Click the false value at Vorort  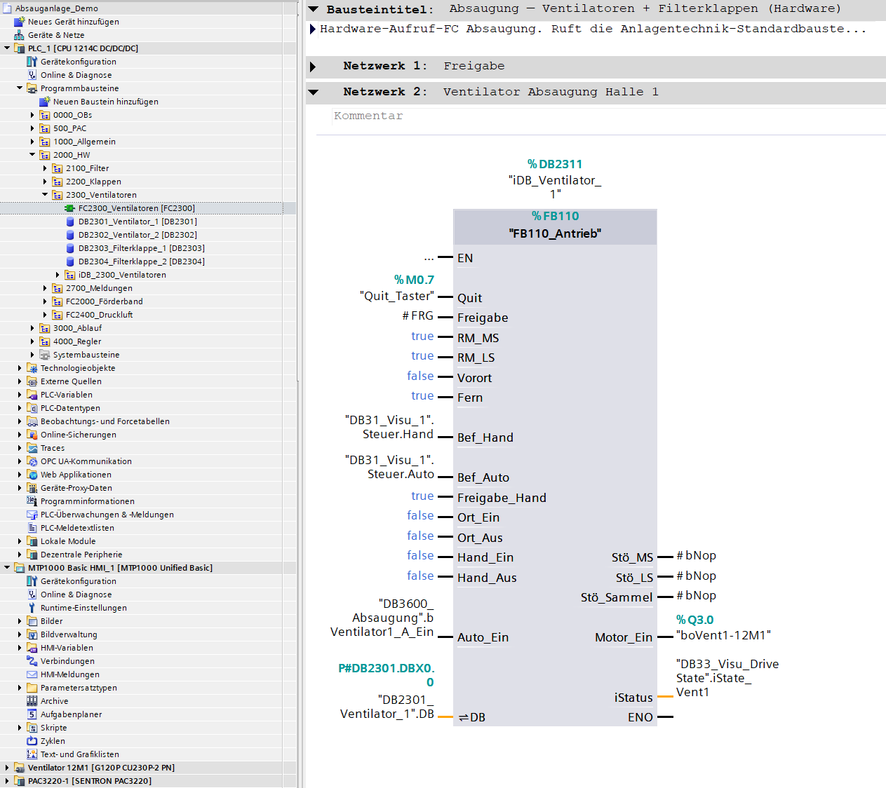[420, 376]
